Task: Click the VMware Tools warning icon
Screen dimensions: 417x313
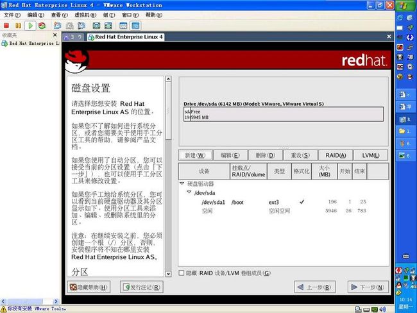Action: 3,309
